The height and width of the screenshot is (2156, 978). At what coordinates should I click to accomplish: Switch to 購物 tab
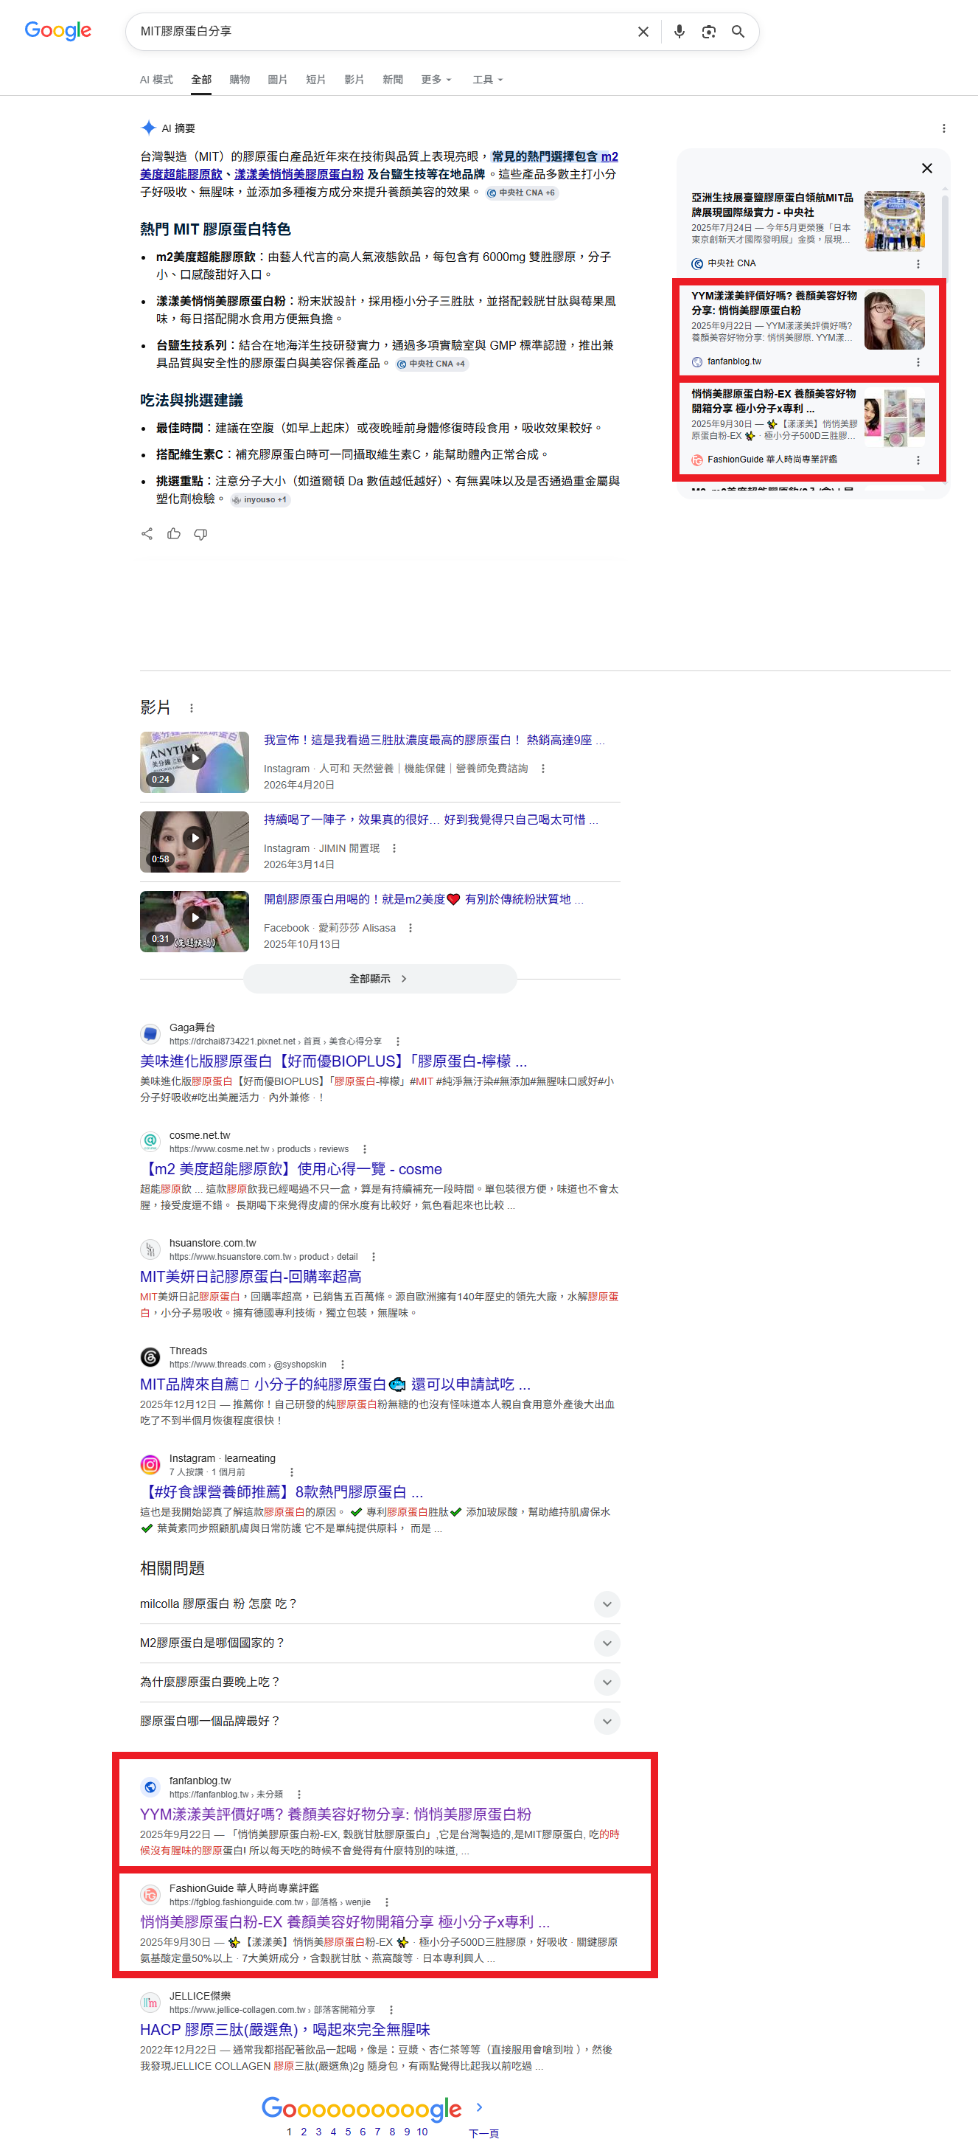coord(240,80)
